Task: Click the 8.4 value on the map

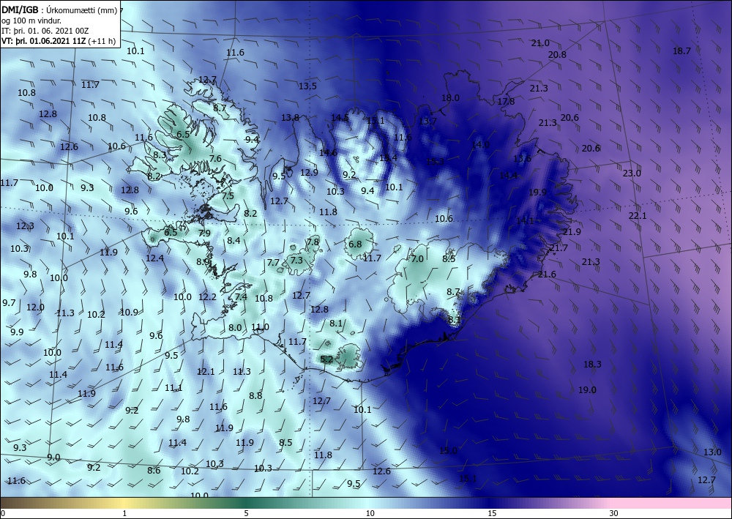Action: pyautogui.click(x=234, y=241)
